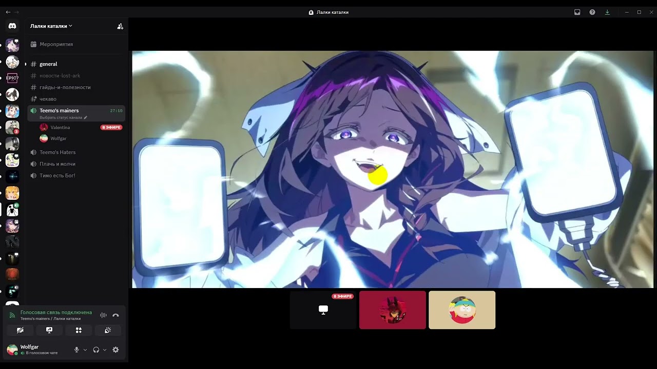
Task: Toggle microphone mute
Action: tap(76, 350)
